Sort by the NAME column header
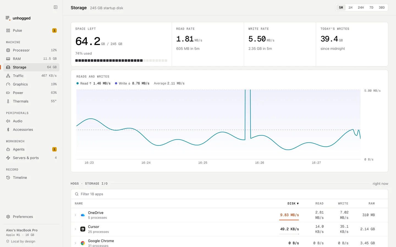 point(79,204)
